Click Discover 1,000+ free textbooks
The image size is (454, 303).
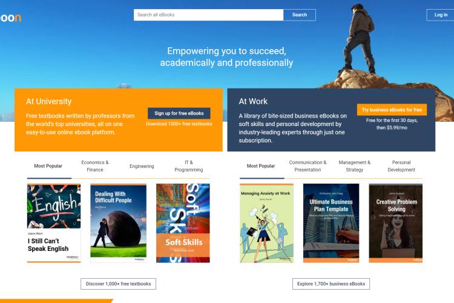(119, 284)
